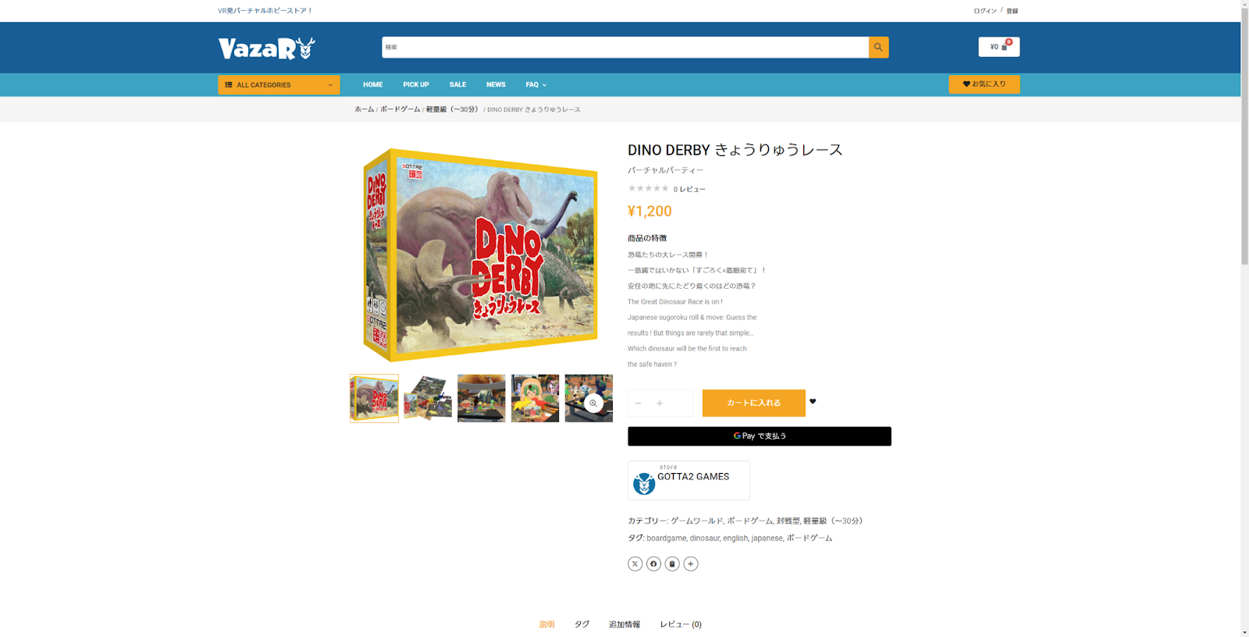Image resolution: width=1249 pixels, height=637 pixels.
Task: Open the 追加情報 tab
Action: point(624,625)
